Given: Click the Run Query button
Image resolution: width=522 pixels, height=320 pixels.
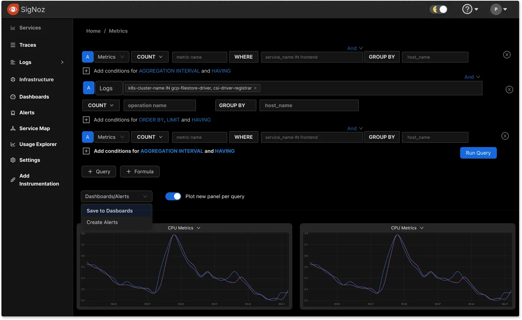Looking at the screenshot, I should coord(479,153).
